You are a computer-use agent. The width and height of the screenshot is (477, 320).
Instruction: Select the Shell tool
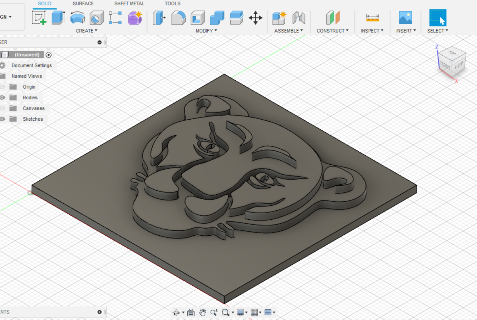pyautogui.click(x=198, y=17)
